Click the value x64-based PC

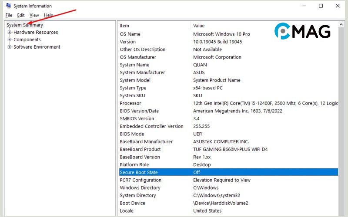tap(208, 88)
